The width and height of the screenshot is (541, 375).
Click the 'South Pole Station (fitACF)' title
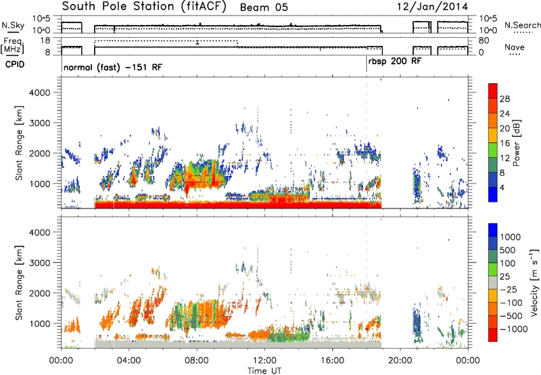144,7
